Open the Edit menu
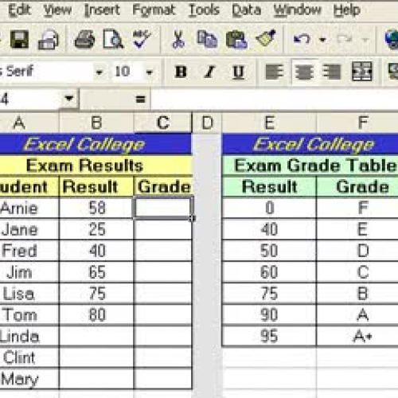This screenshot has width=398, height=398. tap(19, 10)
